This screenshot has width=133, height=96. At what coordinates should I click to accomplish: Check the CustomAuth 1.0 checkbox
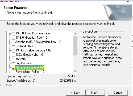click(13, 47)
